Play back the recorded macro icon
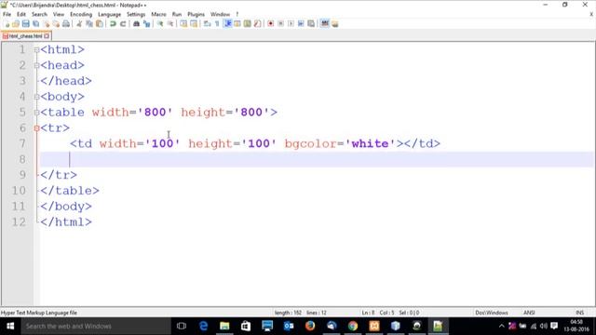Image resolution: width=596 pixels, height=335 pixels. pos(291,23)
